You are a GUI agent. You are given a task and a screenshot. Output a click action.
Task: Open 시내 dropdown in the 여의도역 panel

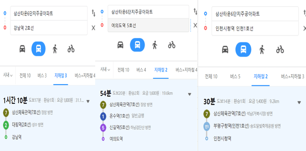(105, 69)
